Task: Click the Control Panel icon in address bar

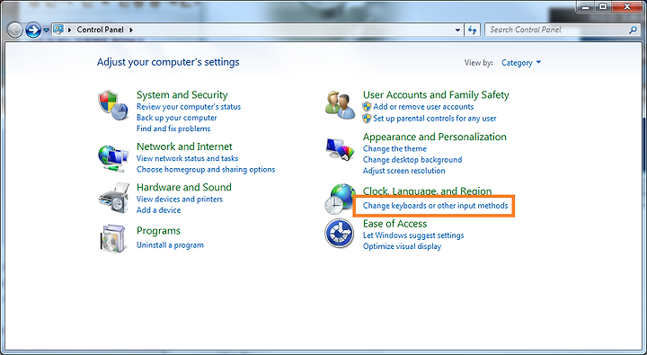Action: pos(58,30)
